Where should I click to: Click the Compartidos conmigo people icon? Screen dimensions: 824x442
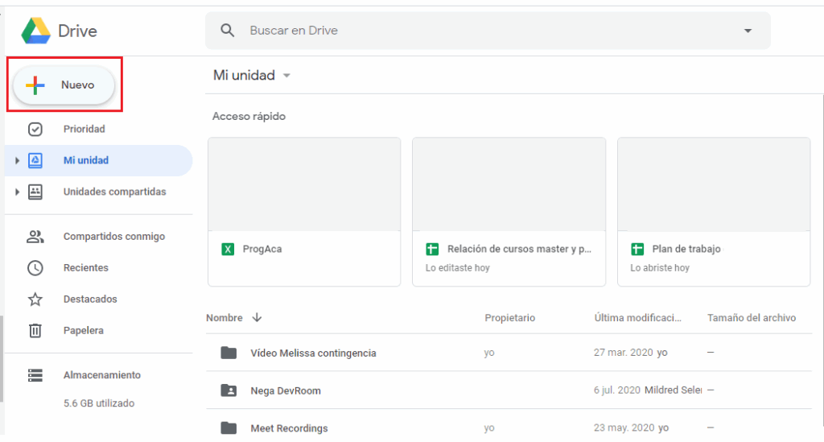35,237
